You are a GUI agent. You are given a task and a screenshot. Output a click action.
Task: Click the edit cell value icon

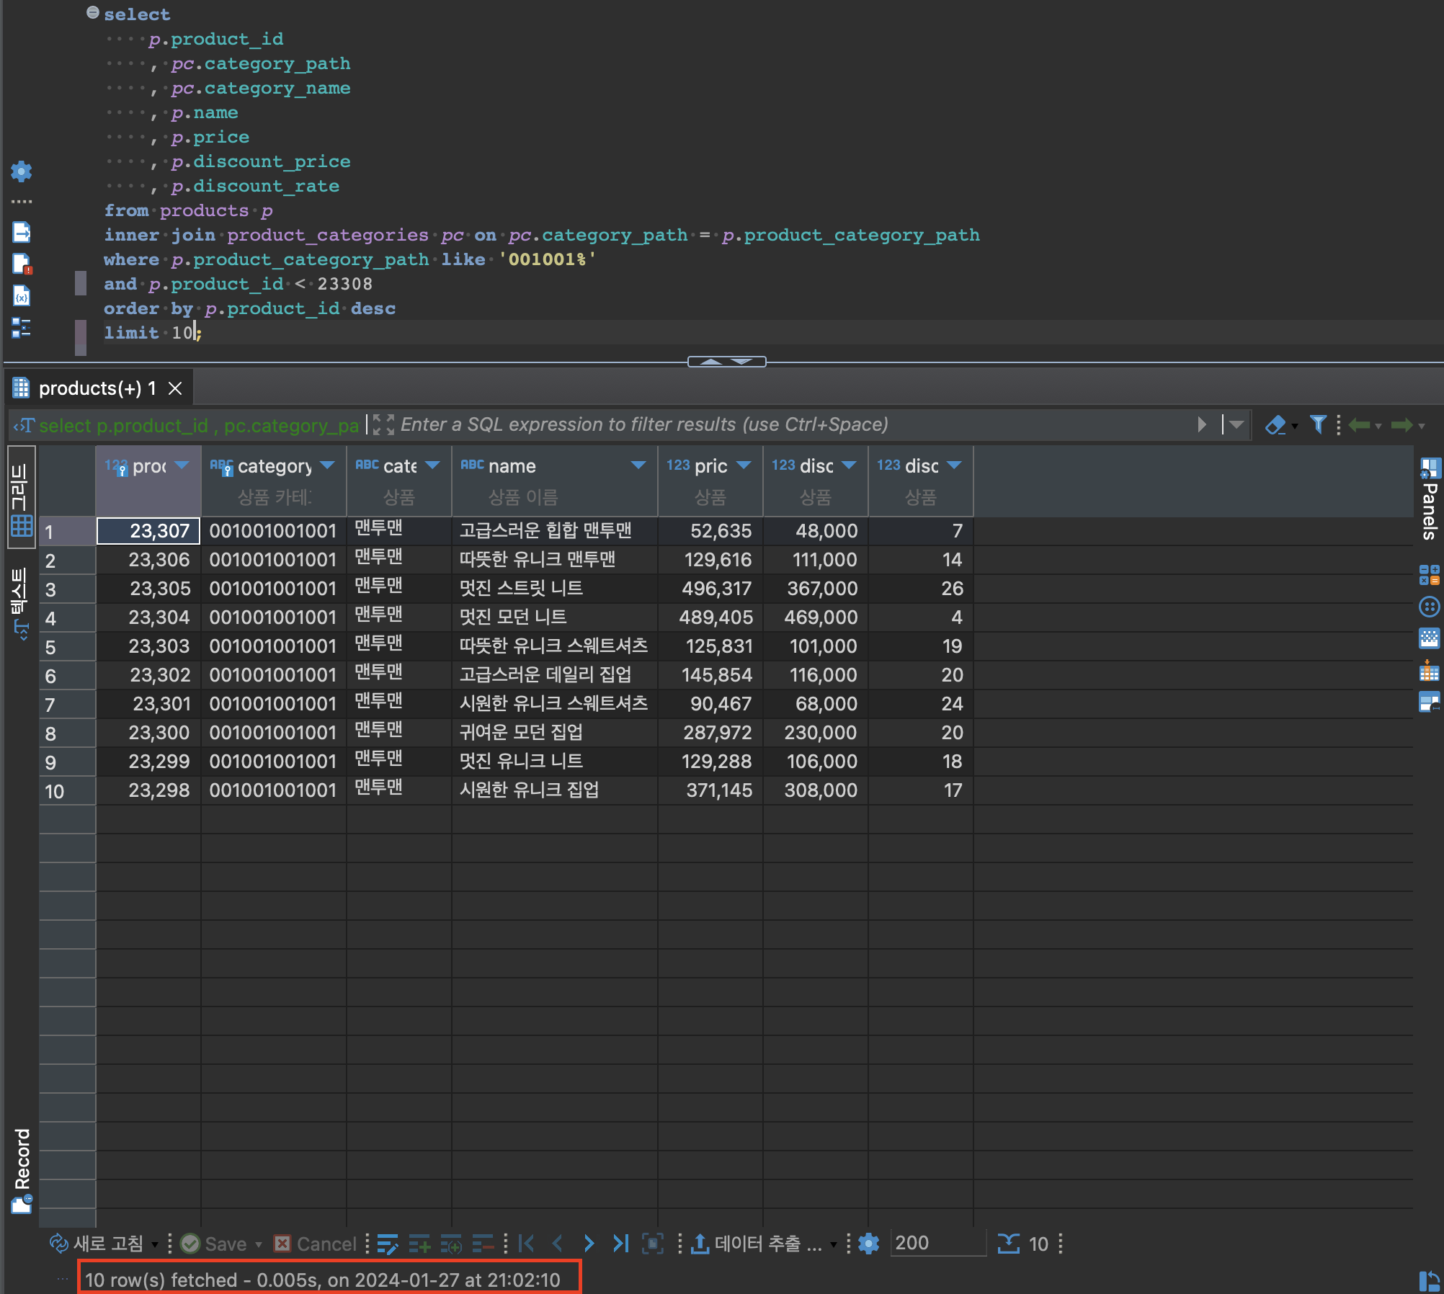click(387, 1244)
